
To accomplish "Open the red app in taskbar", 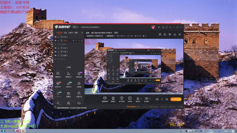I will (x=17, y=131).
